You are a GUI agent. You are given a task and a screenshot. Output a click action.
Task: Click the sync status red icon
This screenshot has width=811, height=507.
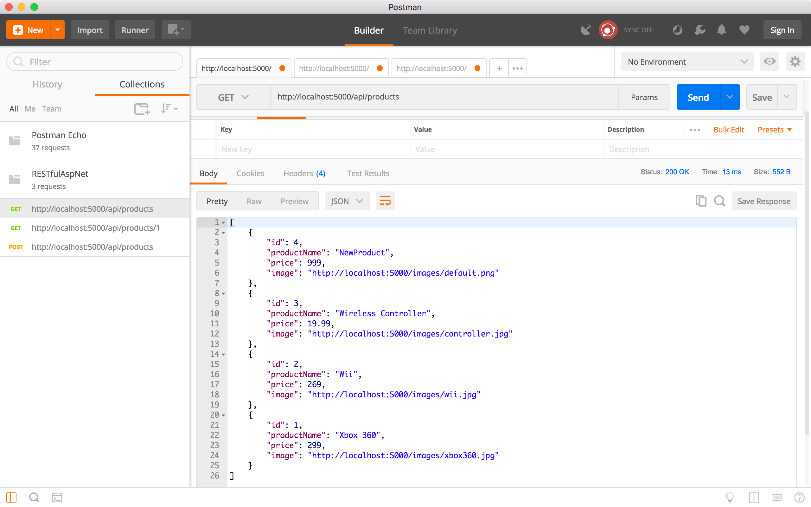pos(608,30)
